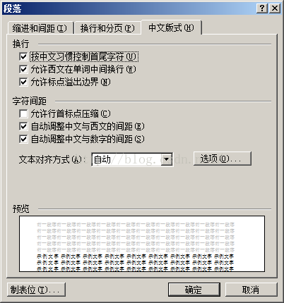Open 选项 options button
Image resolution: width=284 pixels, height=303 pixels.
coord(223,159)
